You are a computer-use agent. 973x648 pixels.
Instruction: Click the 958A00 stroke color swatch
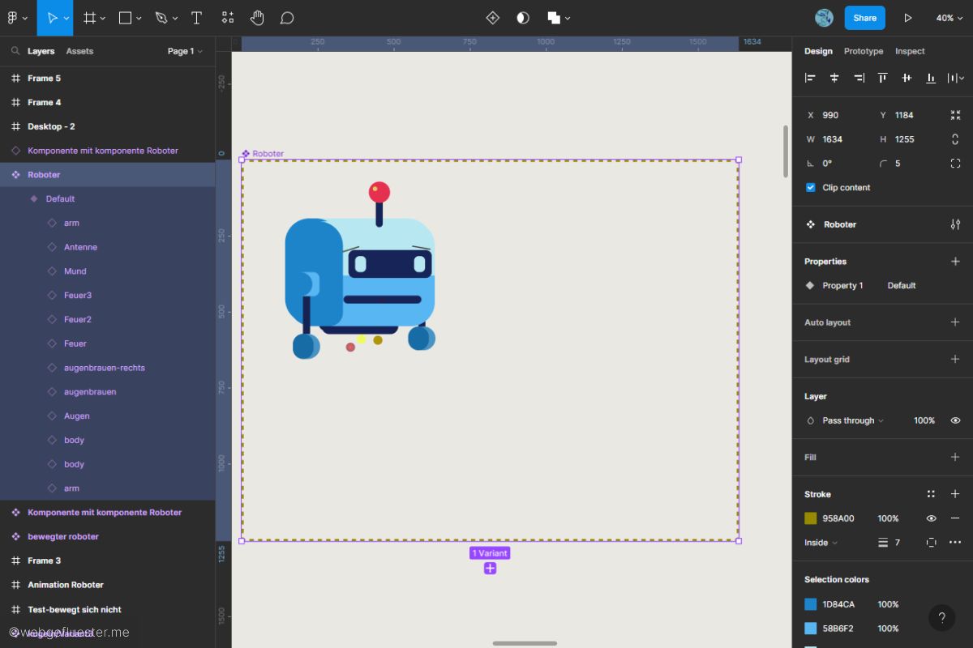click(811, 518)
